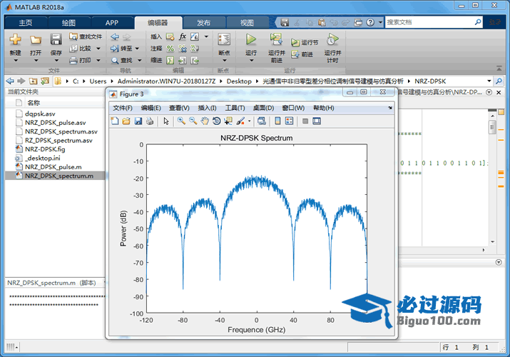
Task: Click the New (新建) plus icon
Action: pos(15,40)
